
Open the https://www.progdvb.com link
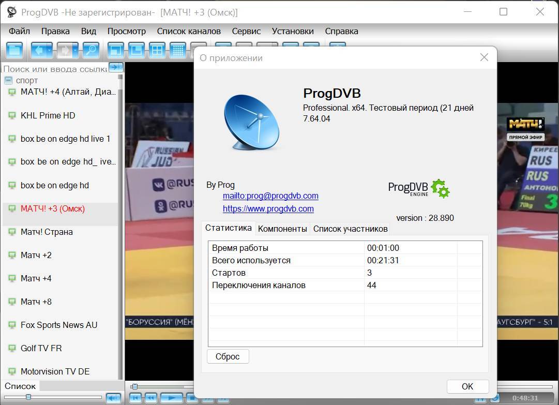pyautogui.click(x=268, y=208)
